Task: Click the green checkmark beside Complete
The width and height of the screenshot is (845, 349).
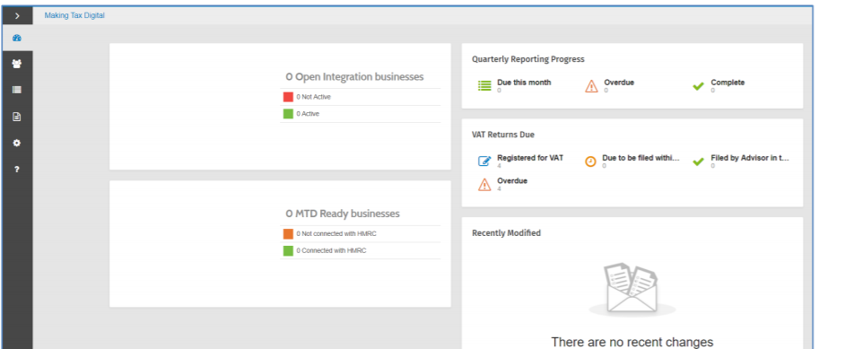Action: coord(698,85)
